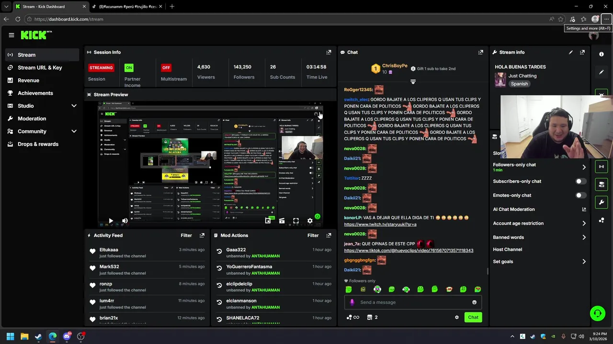Click the Host Channel option

click(x=508, y=249)
